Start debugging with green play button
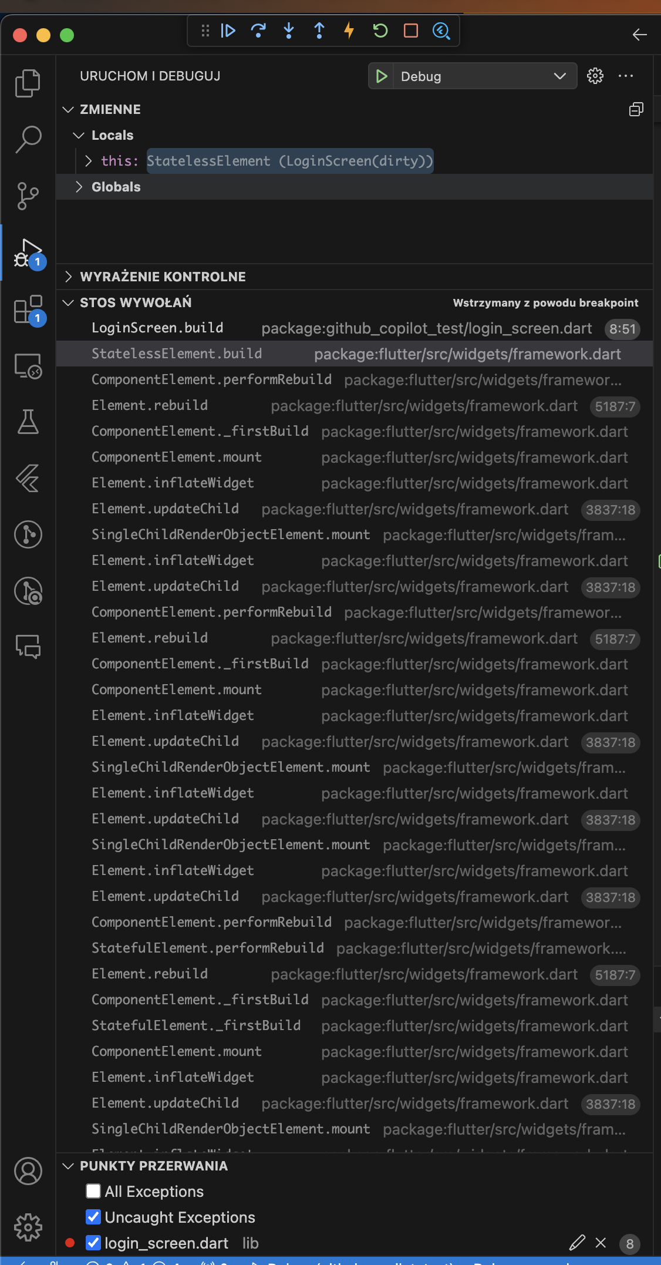 coord(382,76)
